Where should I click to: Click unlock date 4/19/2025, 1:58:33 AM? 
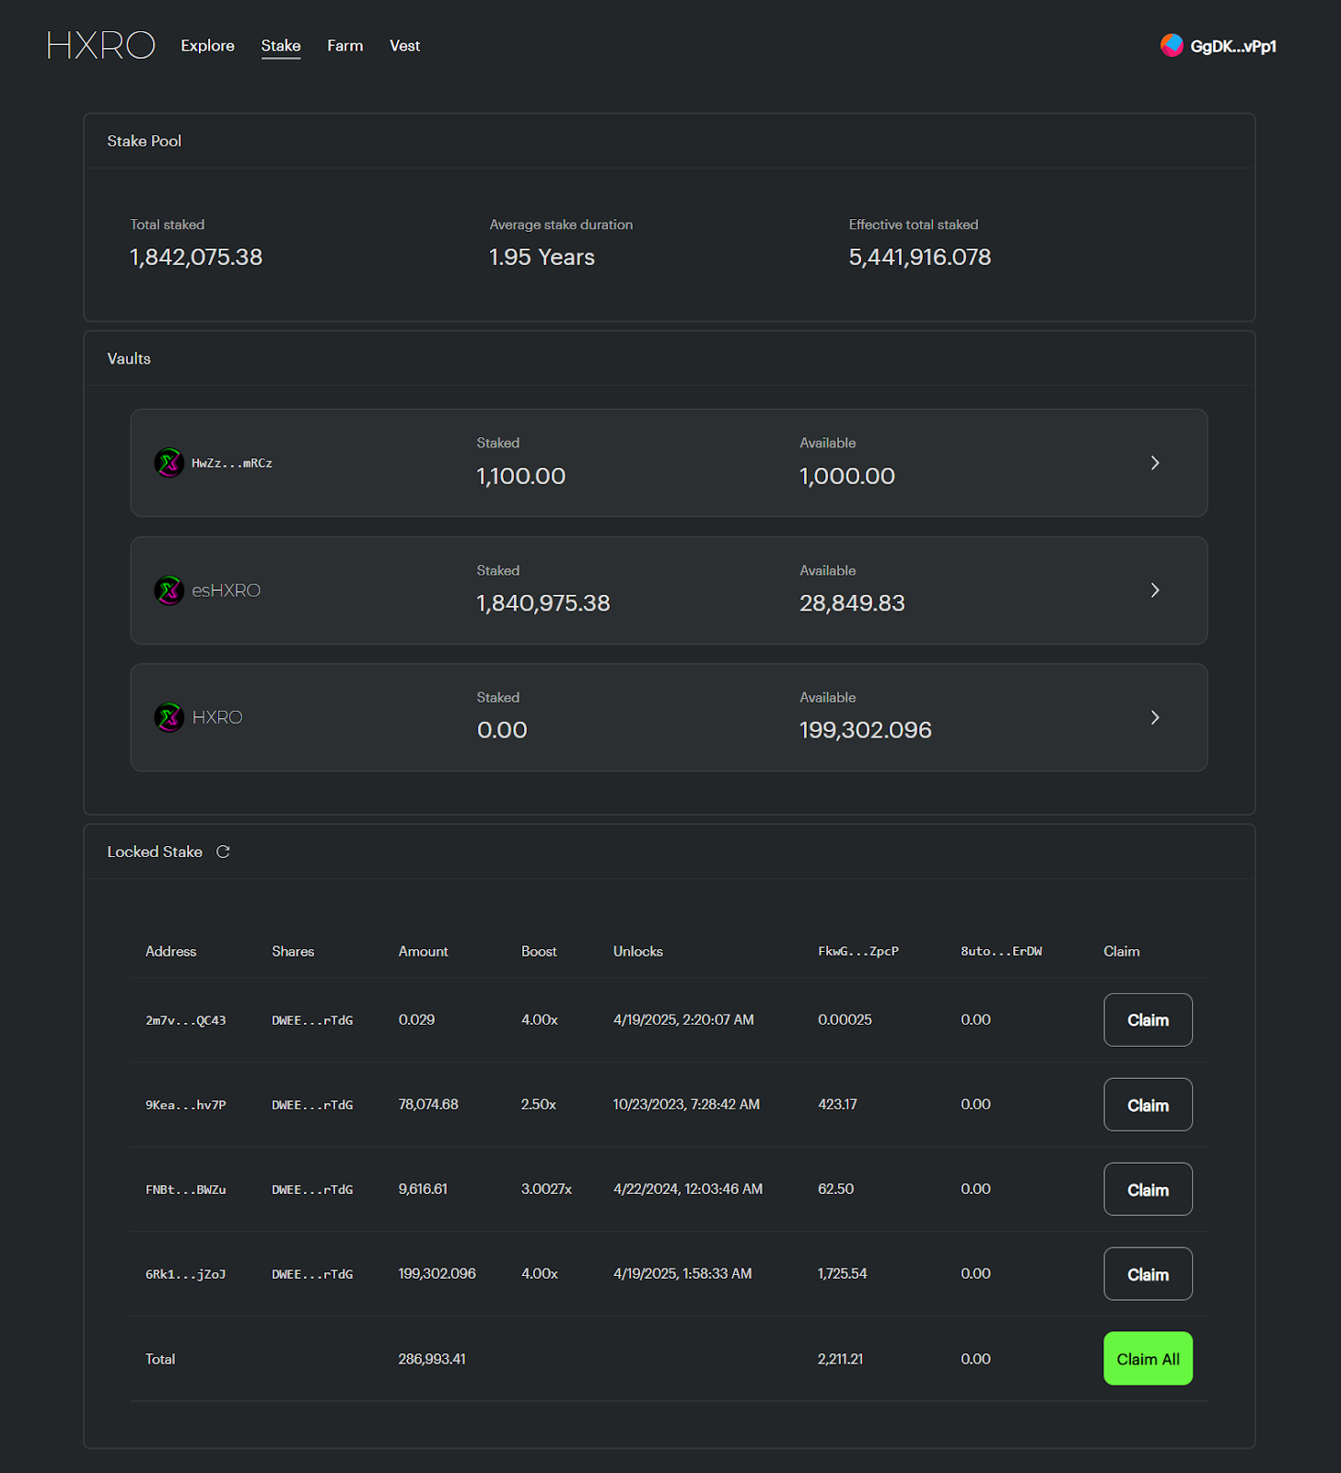click(682, 1273)
